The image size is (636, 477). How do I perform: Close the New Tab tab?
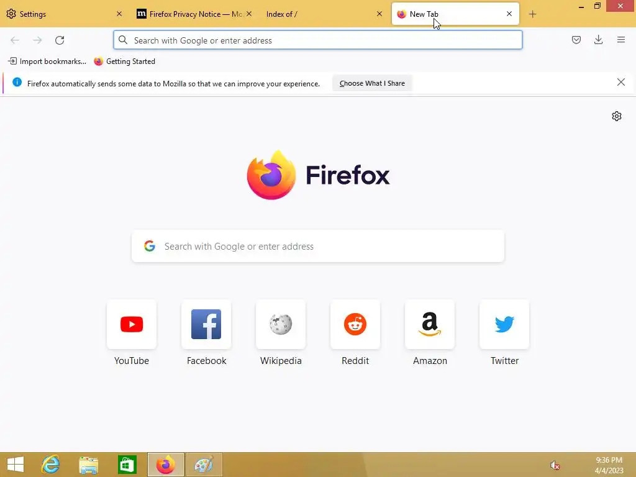509,14
